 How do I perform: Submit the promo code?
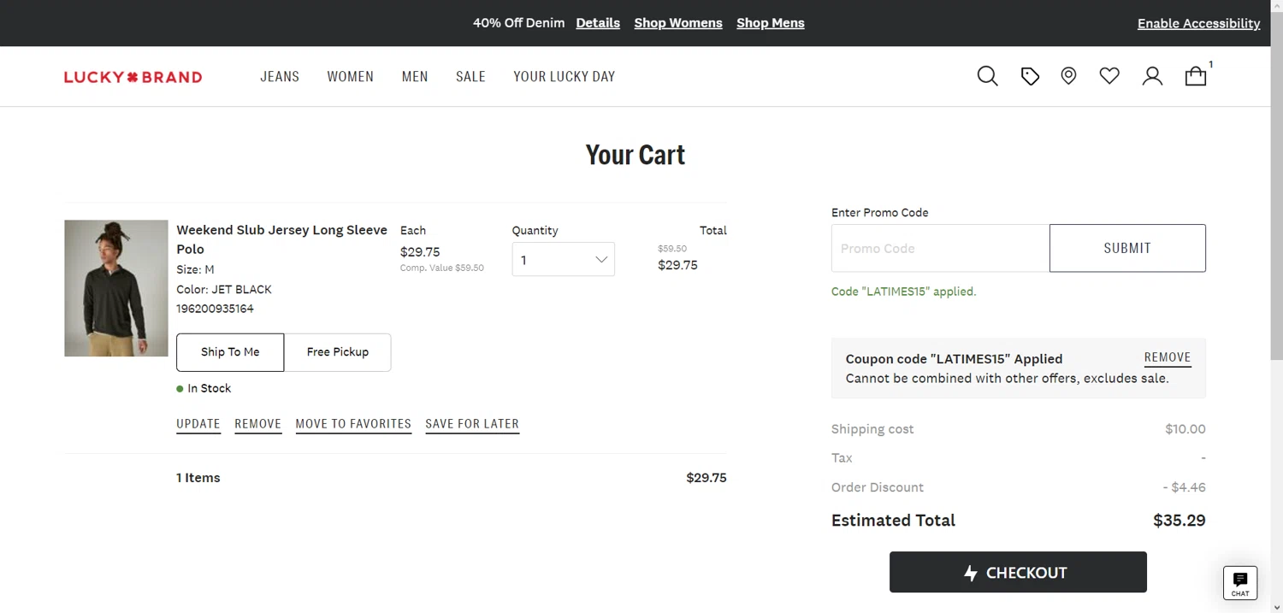tap(1127, 248)
